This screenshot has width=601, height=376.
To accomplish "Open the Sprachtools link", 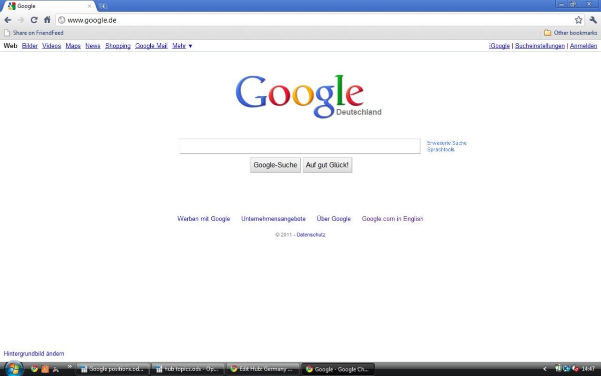I will coord(441,149).
